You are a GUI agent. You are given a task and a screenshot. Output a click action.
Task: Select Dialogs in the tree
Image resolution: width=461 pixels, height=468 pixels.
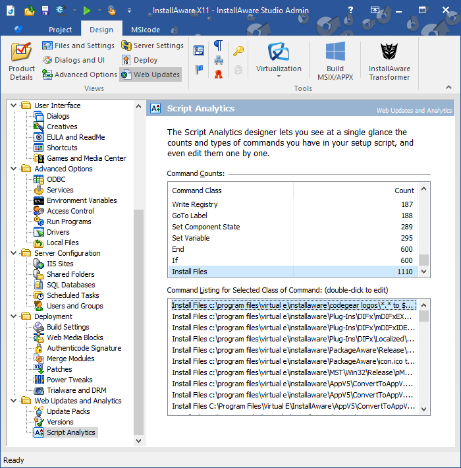(58, 116)
